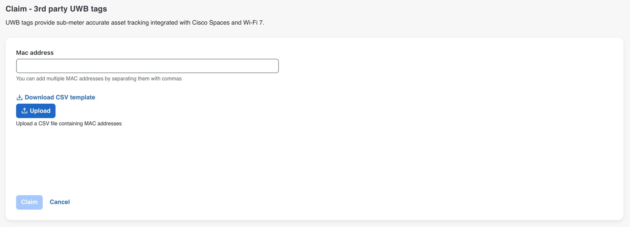Click the UWB tags description sentence
The width and height of the screenshot is (630, 227).
click(x=135, y=23)
